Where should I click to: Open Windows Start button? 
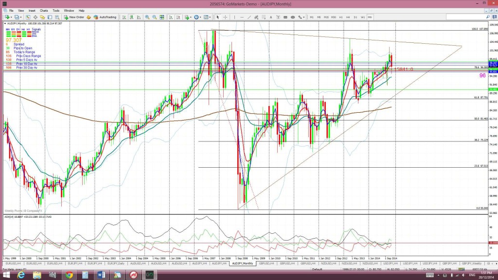(x=6, y=275)
